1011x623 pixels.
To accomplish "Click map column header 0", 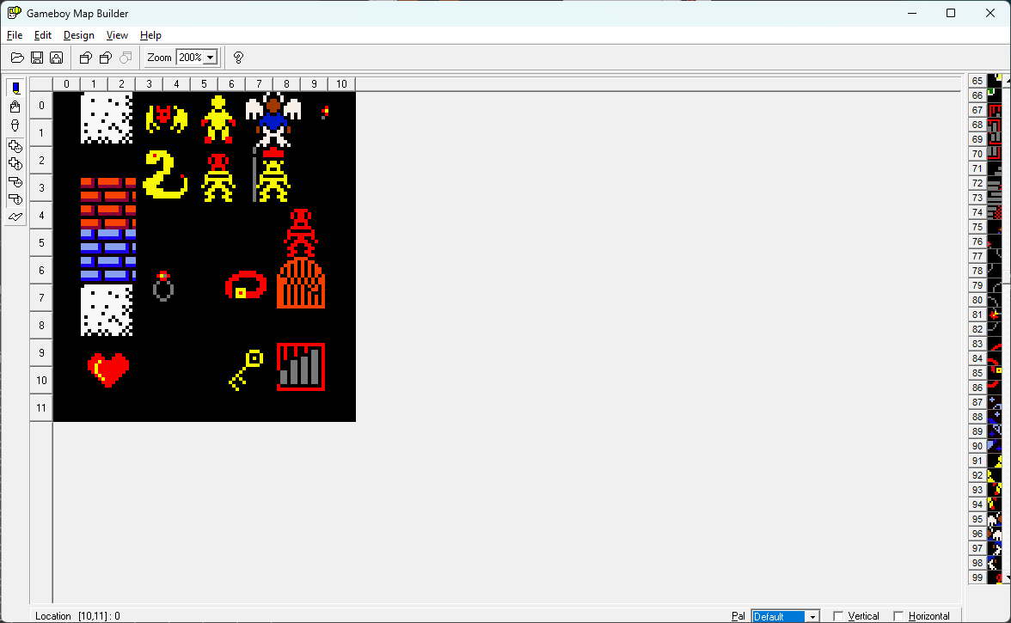I will [x=66, y=83].
